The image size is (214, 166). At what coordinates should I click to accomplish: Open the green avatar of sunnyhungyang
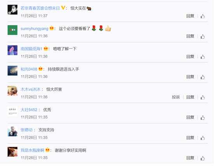(12, 30)
